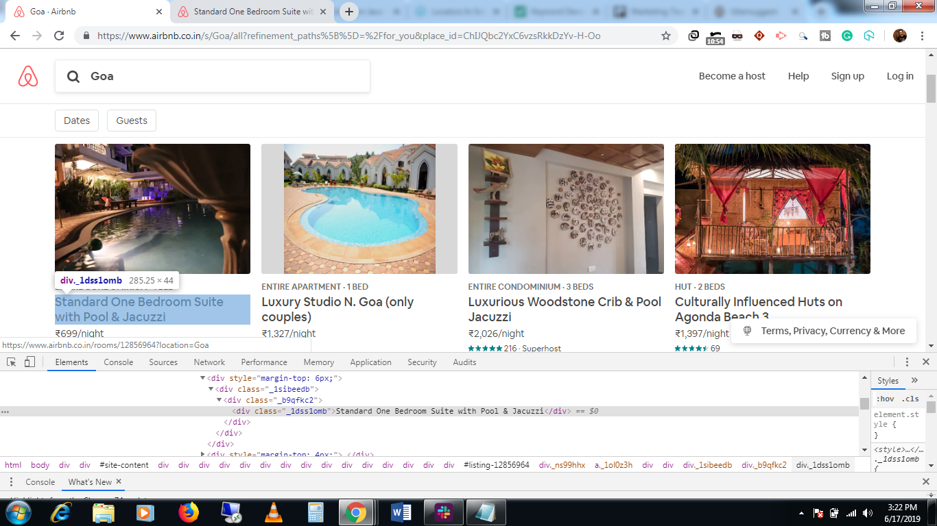This screenshot has width=937, height=526.
Task: Click the volume icon in system tray
Action: click(868, 513)
